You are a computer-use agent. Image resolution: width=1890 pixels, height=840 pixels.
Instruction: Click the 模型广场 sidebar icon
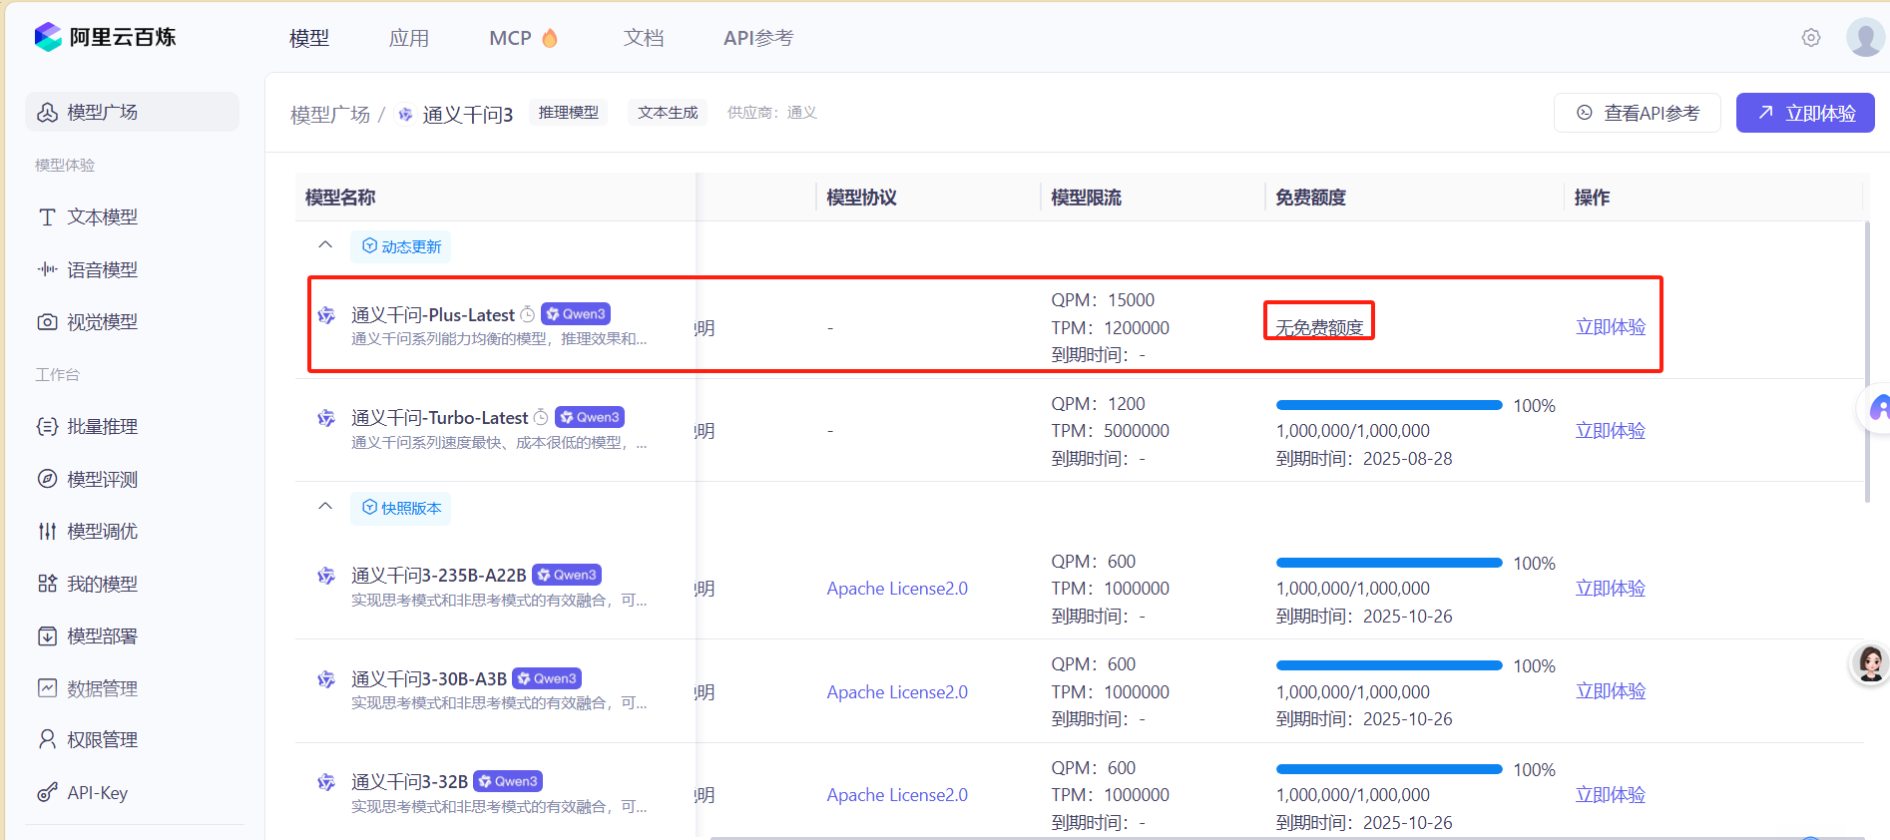[x=47, y=113]
